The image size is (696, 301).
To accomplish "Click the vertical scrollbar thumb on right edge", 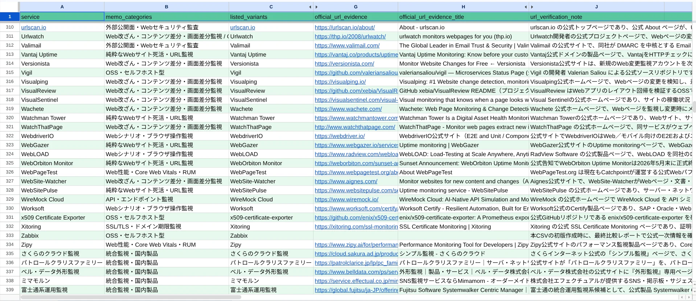I will click(x=694, y=108).
